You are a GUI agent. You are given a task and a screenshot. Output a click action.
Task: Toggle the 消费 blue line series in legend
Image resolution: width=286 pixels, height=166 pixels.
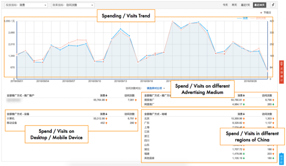243,18
